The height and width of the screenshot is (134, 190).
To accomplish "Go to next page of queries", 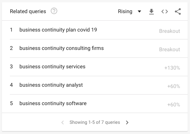I will click(127, 123).
